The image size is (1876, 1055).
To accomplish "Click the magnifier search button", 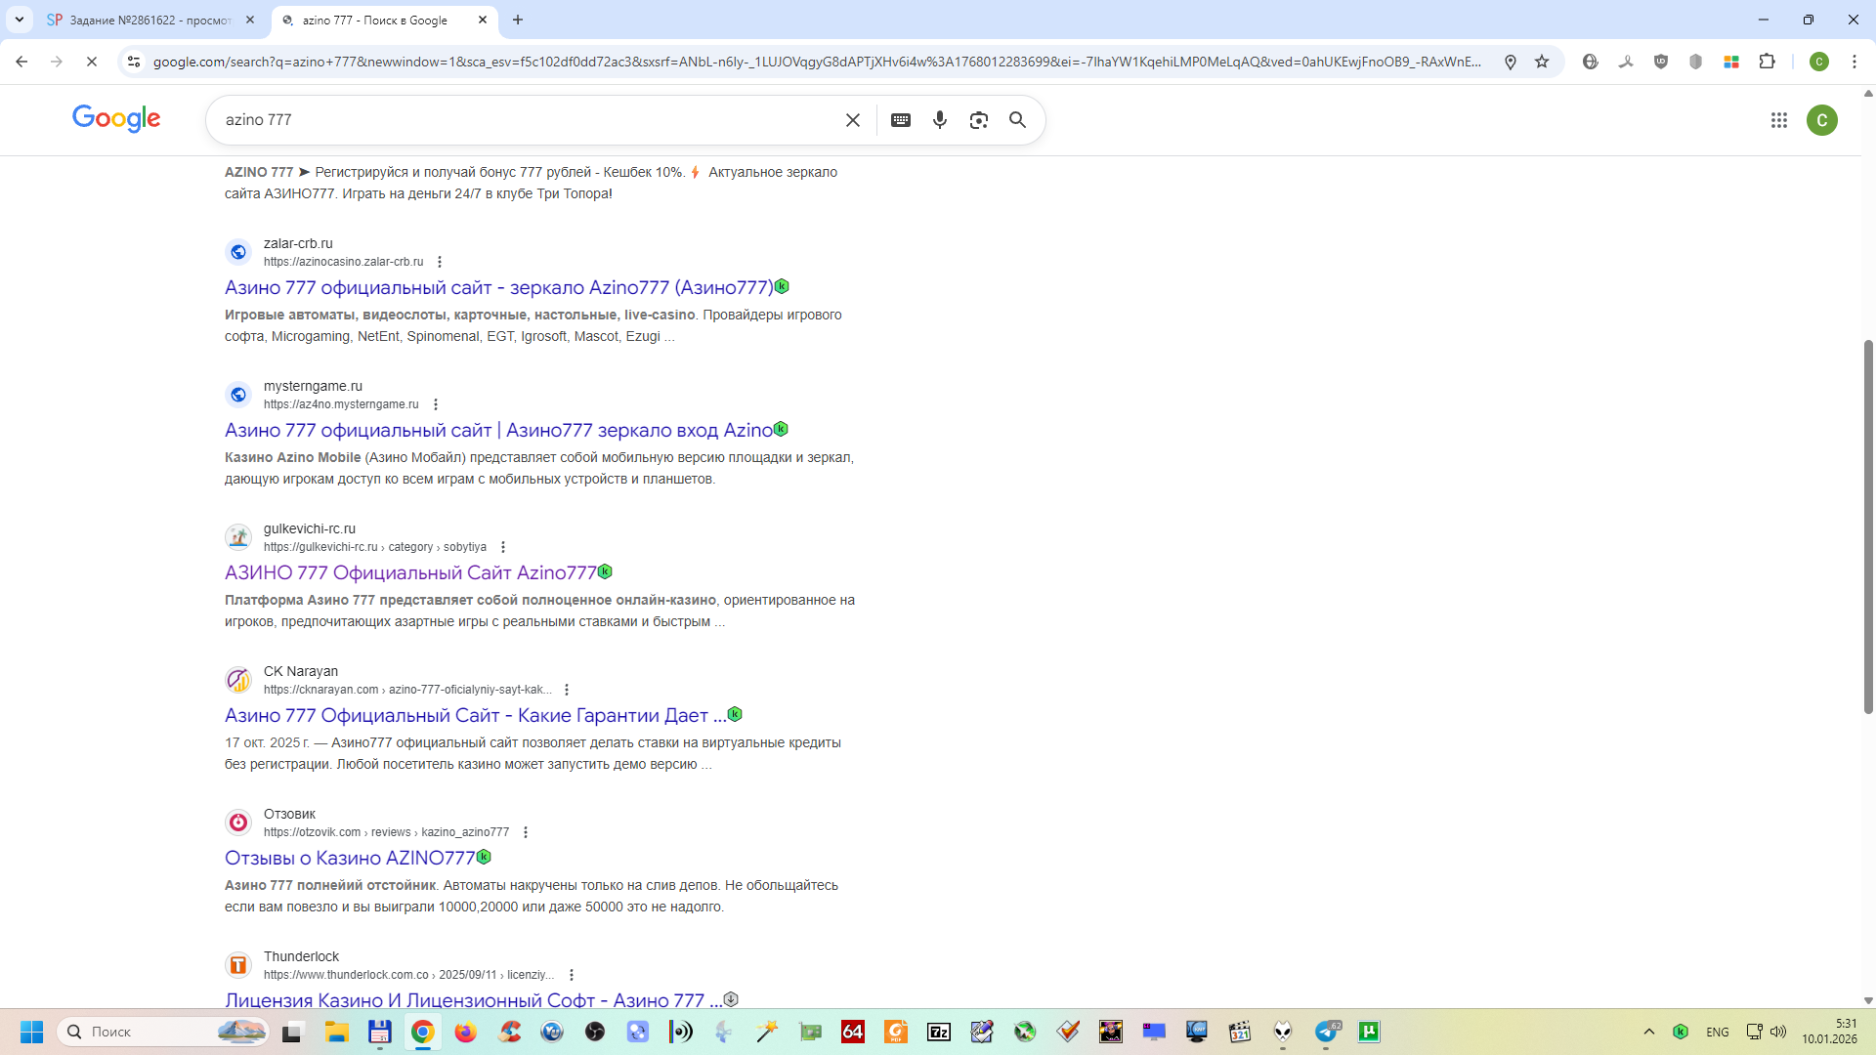I will point(1017,120).
